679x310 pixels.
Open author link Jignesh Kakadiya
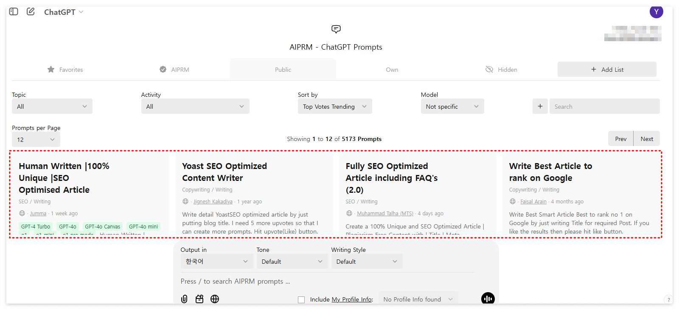point(213,201)
